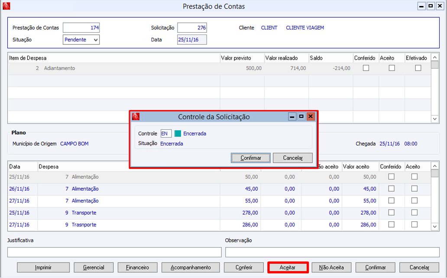Click the Aceitar button

click(x=288, y=267)
